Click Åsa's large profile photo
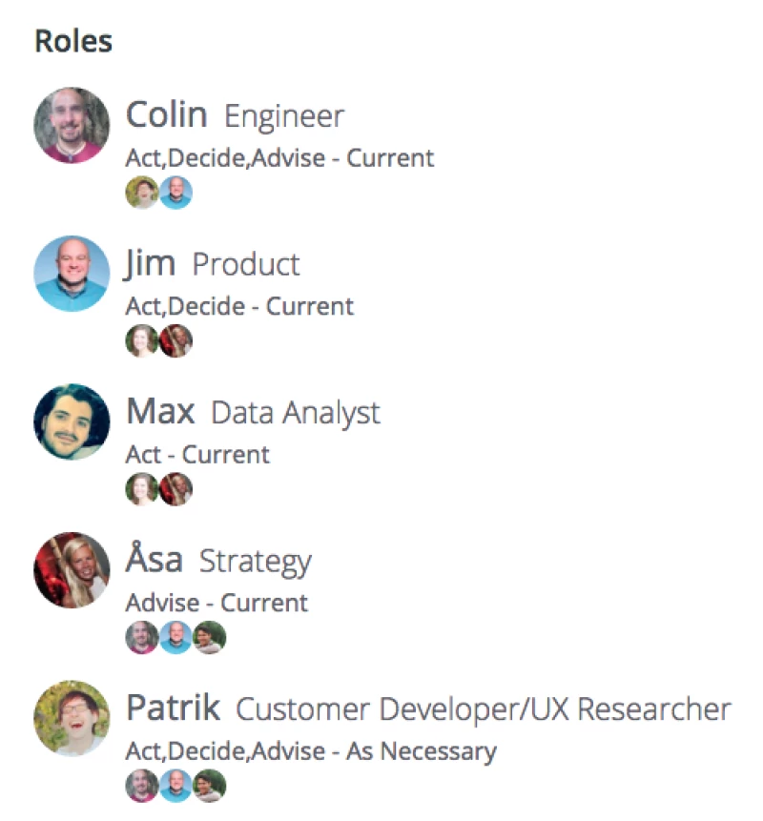The height and width of the screenshot is (821, 763). [72, 570]
